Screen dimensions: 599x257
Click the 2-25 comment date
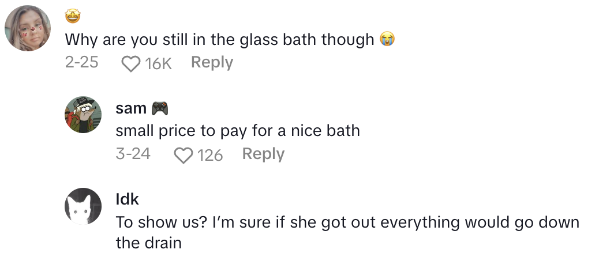pos(81,63)
